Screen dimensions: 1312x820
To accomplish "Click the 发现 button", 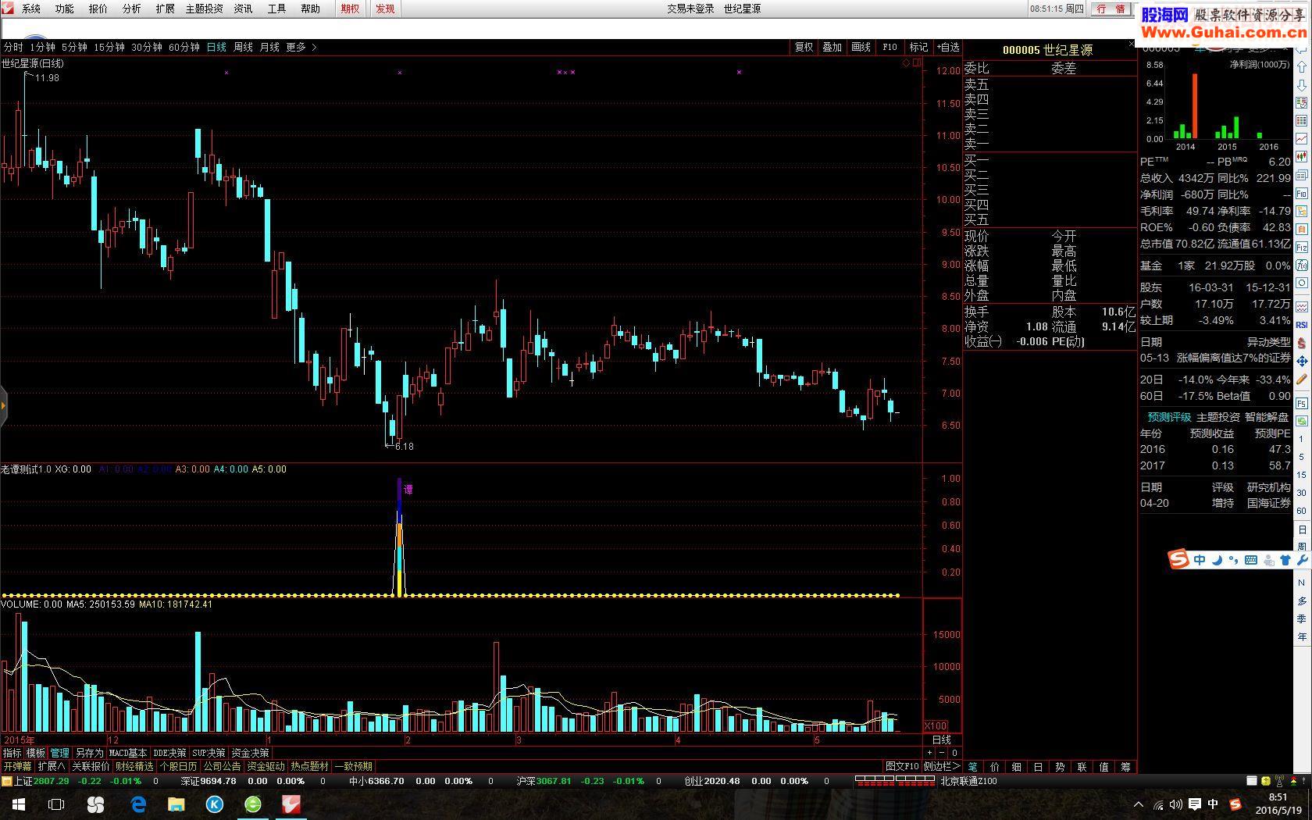I will (x=384, y=9).
